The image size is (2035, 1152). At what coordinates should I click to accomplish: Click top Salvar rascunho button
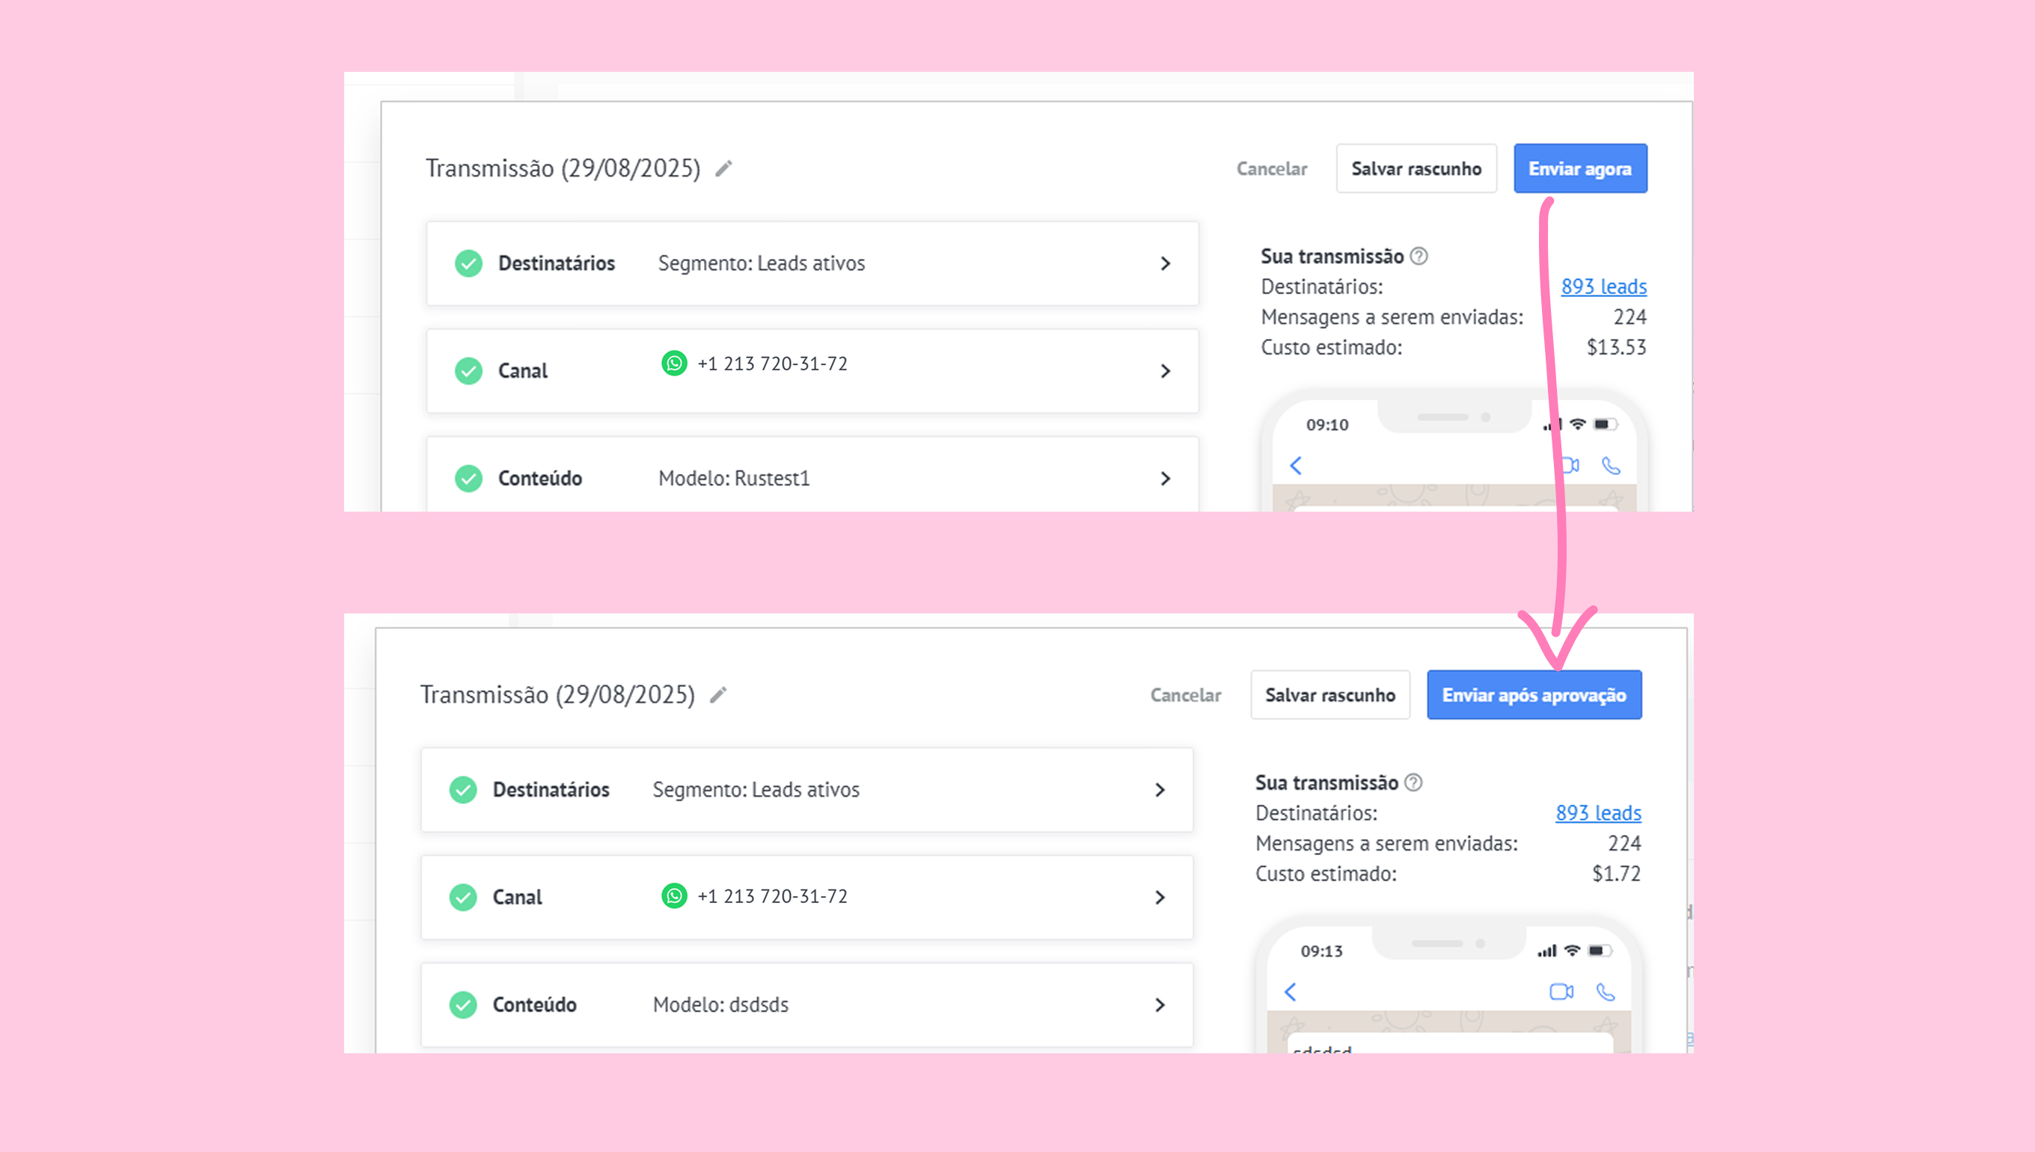click(x=1416, y=168)
